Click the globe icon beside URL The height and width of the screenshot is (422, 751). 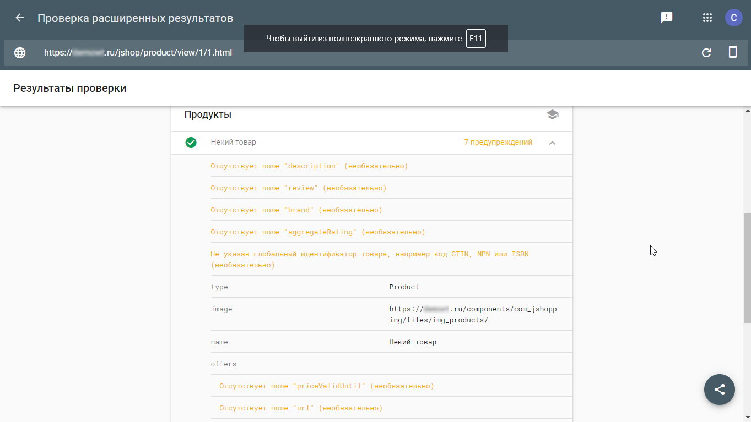click(x=20, y=53)
